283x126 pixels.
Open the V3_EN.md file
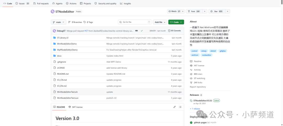pos(62,86)
